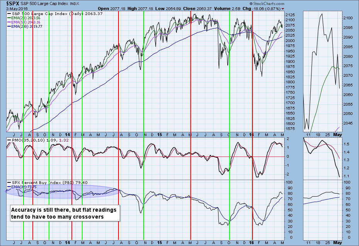Click the green vertical signal line at October 2015
This screenshot has height=246, width=359.
tap(230, 125)
